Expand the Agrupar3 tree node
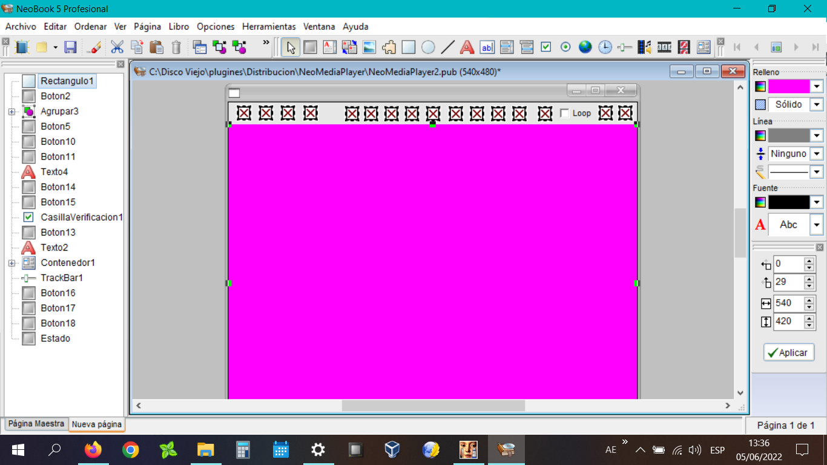 pos(12,112)
